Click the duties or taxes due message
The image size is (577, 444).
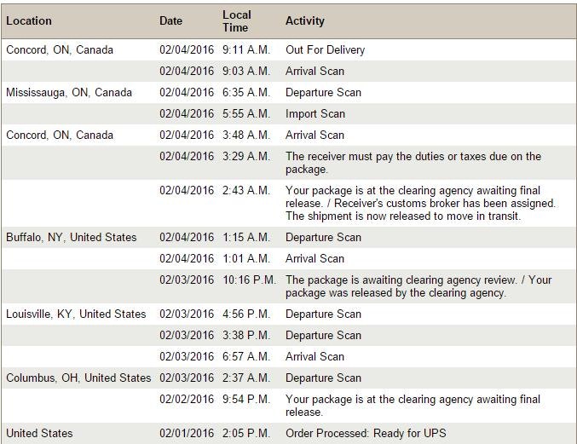click(413, 162)
